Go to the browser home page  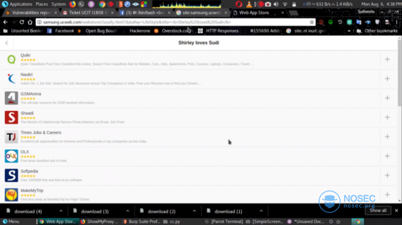coord(30,22)
